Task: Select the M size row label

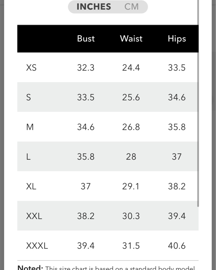Action: point(30,127)
